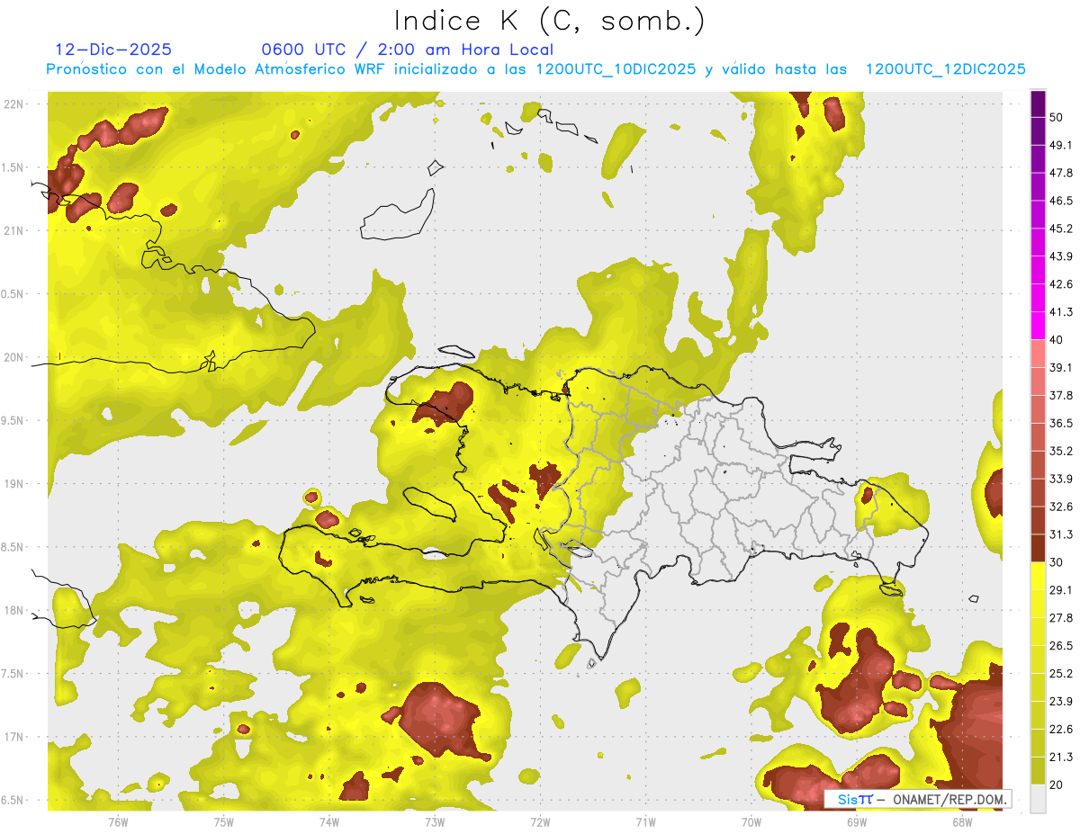Click the color bar value "49.1"

1061,145
